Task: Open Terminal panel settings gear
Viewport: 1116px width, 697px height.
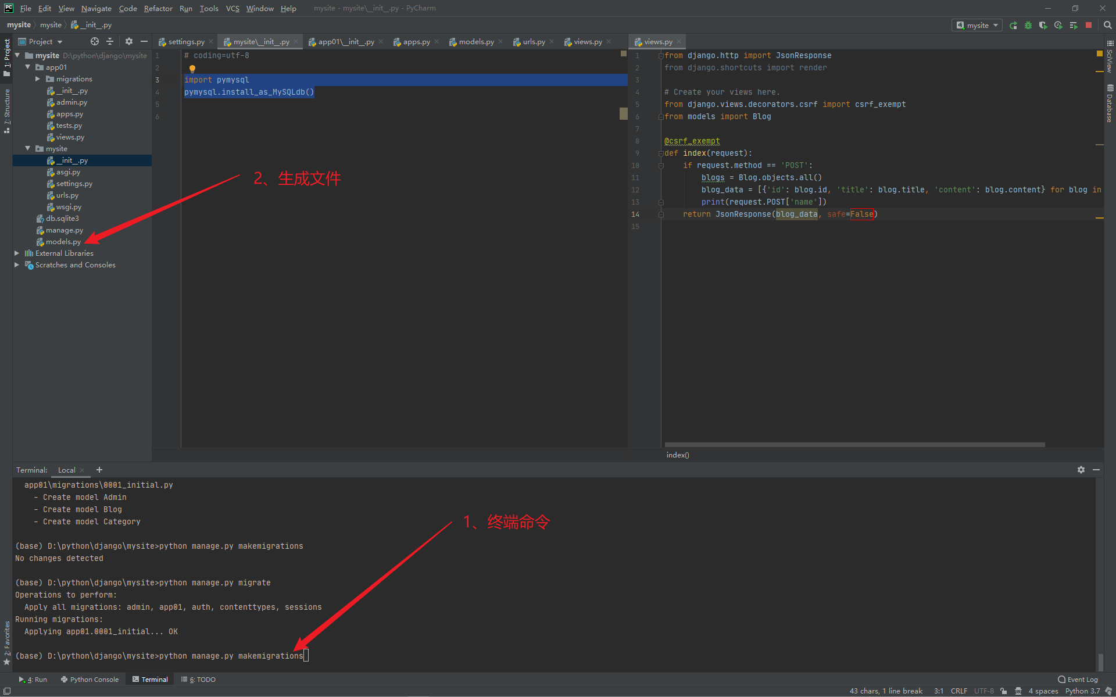Action: (x=1081, y=470)
